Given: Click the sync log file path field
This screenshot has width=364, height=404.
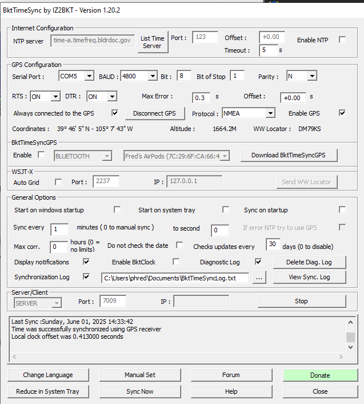Looking at the screenshot, I should tap(175, 278).
